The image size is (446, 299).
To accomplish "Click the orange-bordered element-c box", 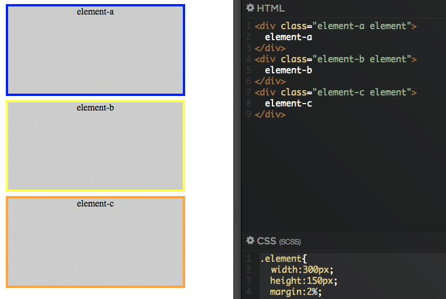I will 95,242.
